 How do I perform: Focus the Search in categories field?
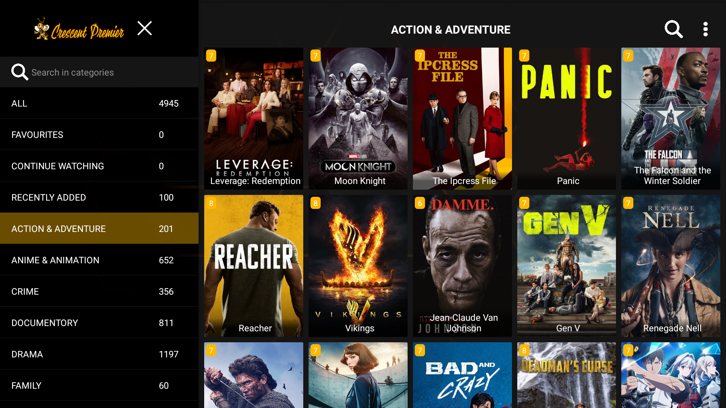(99, 72)
